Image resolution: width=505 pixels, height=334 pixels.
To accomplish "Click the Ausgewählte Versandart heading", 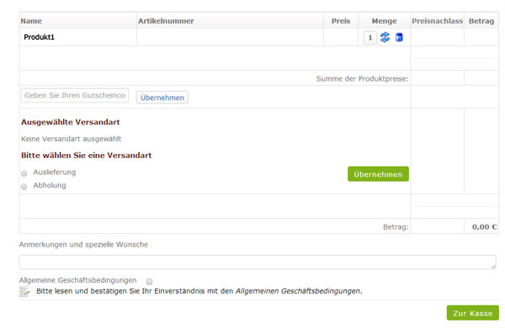I will click(x=71, y=122).
